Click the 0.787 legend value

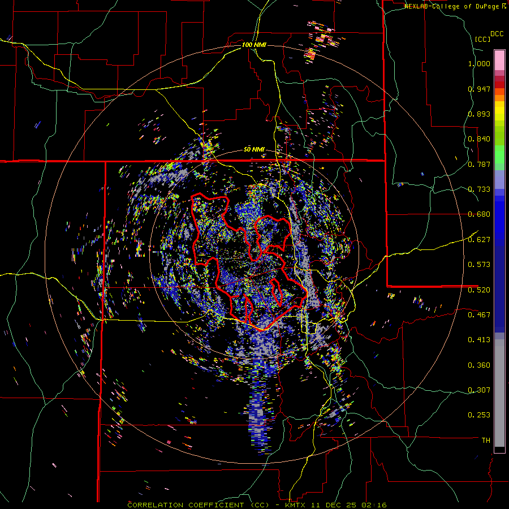(x=479, y=164)
